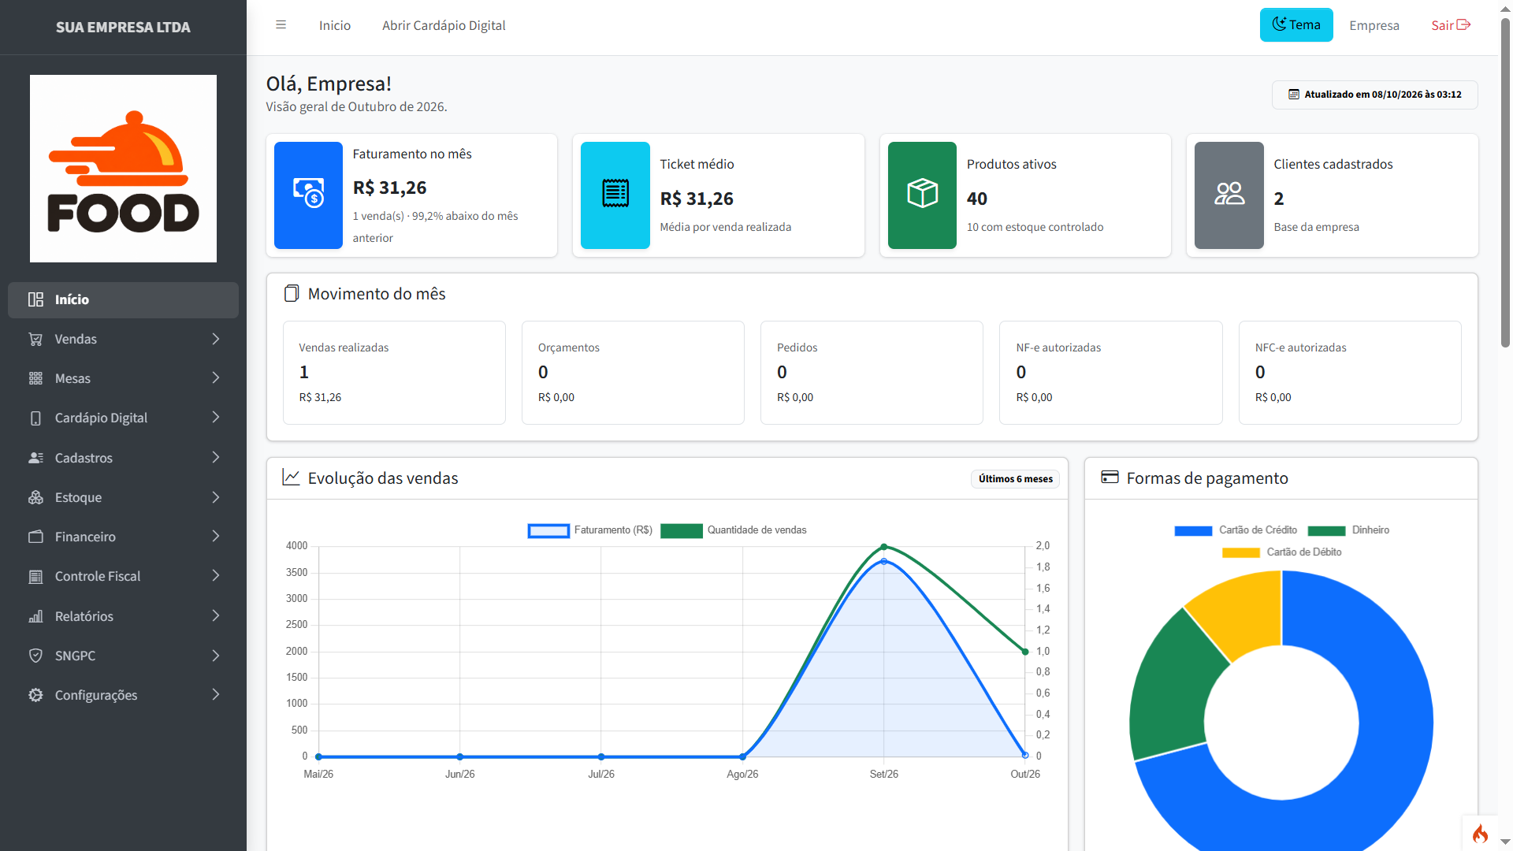Expand the Cadastros submenu chevron
The image size is (1513, 851).
point(216,458)
